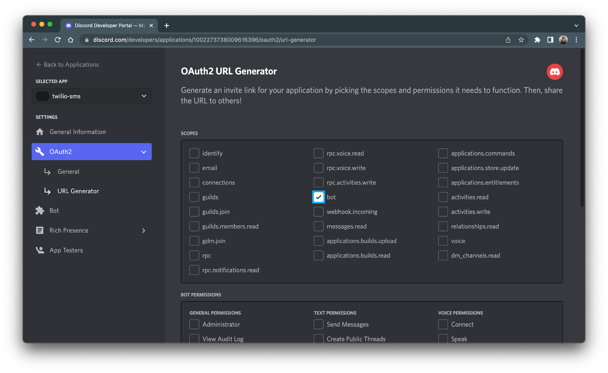Click the lock icon in the address bar
The width and height of the screenshot is (608, 373).
click(87, 40)
